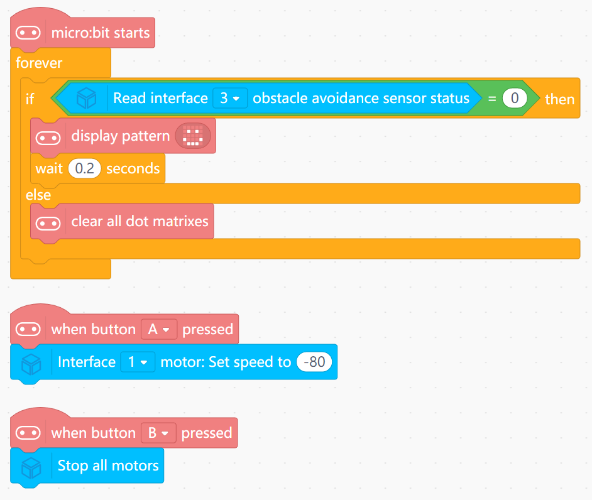Open the display pattern LED matrix picker
Screen dimensions: 592x500
193,136
